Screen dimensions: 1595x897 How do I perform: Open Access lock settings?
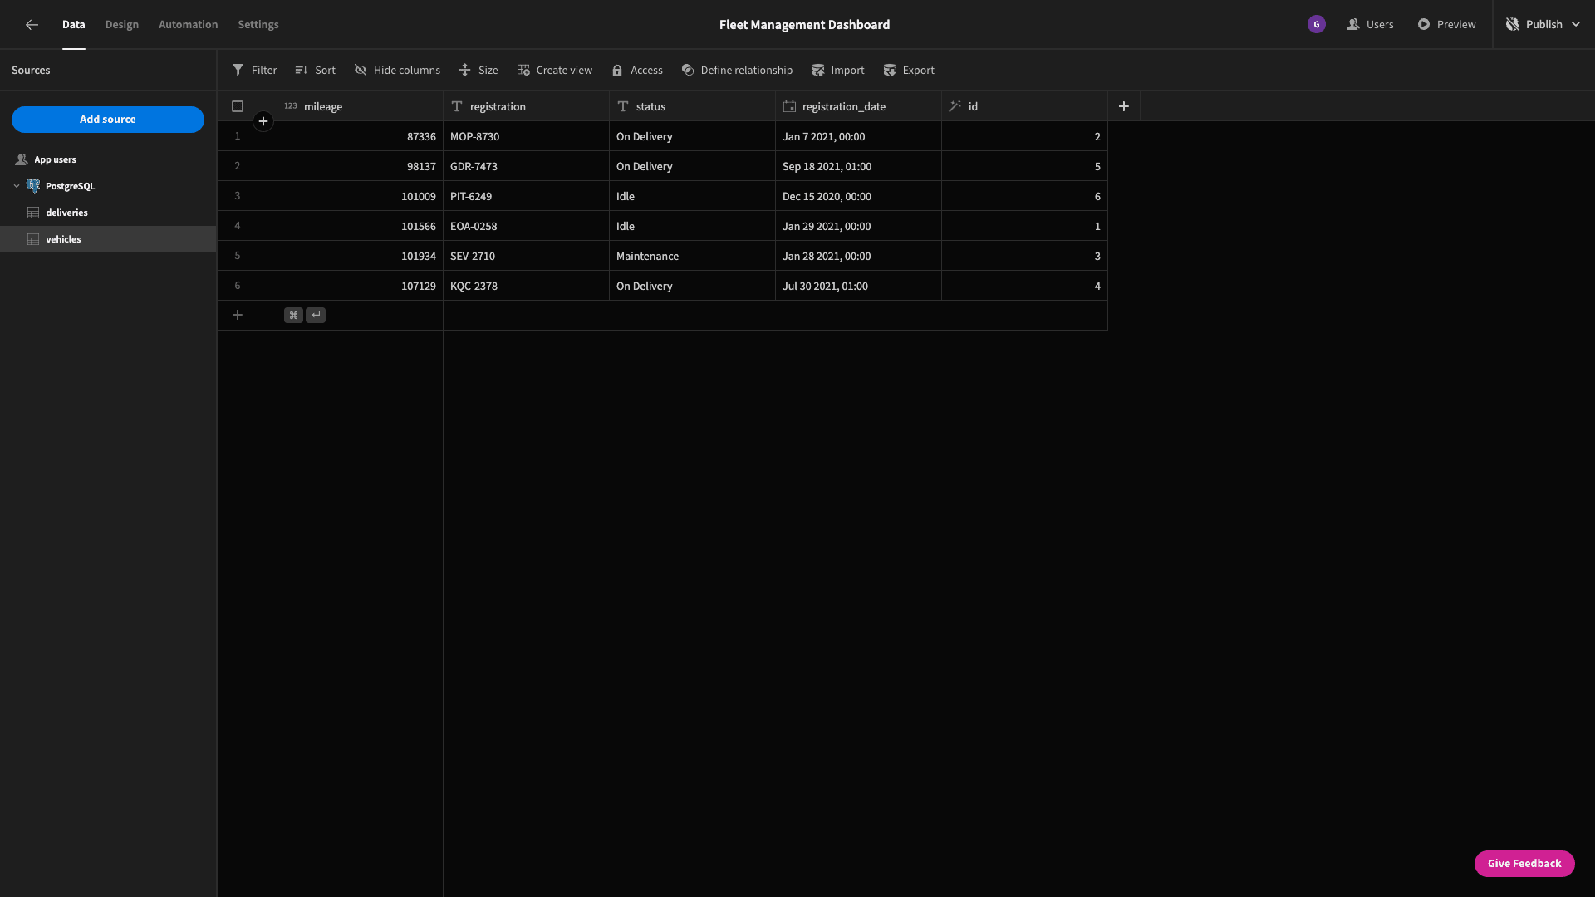(x=637, y=71)
